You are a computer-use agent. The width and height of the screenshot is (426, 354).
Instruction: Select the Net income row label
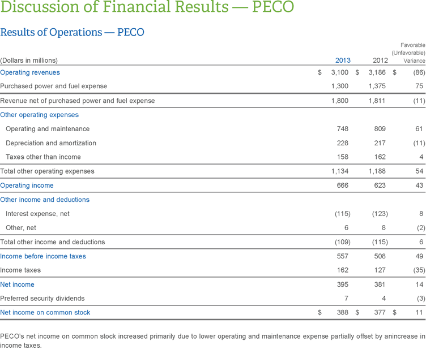tap(17, 284)
